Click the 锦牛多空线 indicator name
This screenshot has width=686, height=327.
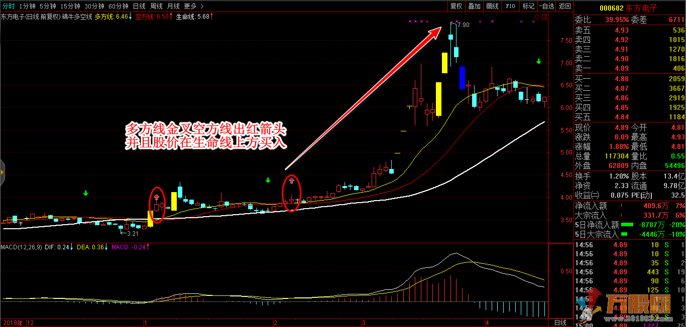pyautogui.click(x=77, y=17)
